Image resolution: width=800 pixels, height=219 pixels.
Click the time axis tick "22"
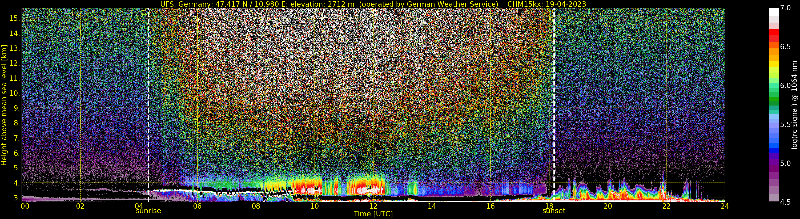click(666, 206)
